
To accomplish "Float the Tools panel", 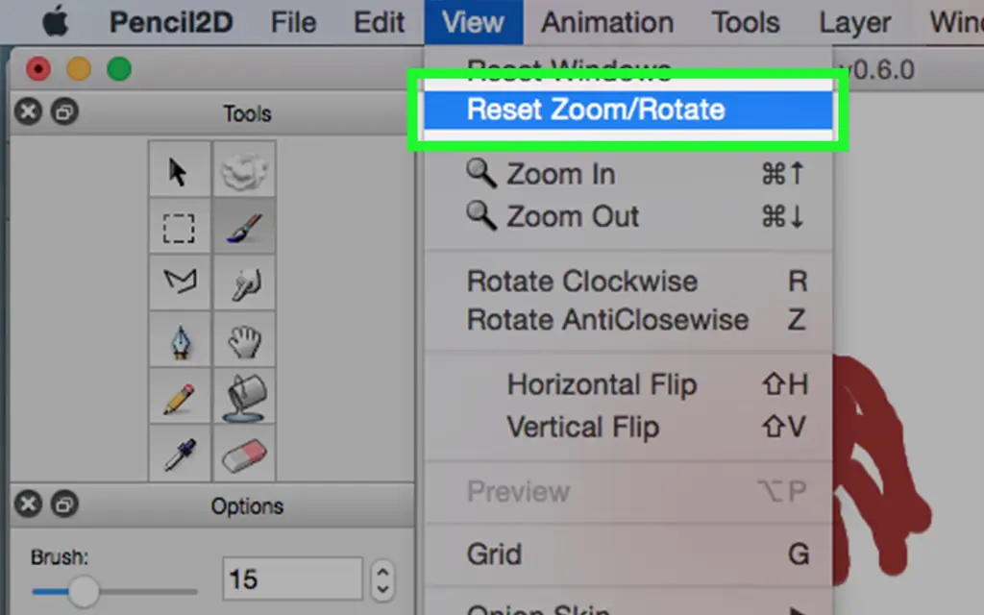I will coord(64,112).
